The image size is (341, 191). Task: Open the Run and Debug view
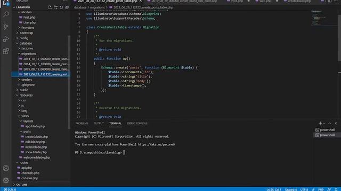coord(6,39)
